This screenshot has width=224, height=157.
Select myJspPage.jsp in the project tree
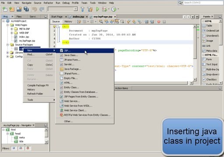(x=27, y=41)
